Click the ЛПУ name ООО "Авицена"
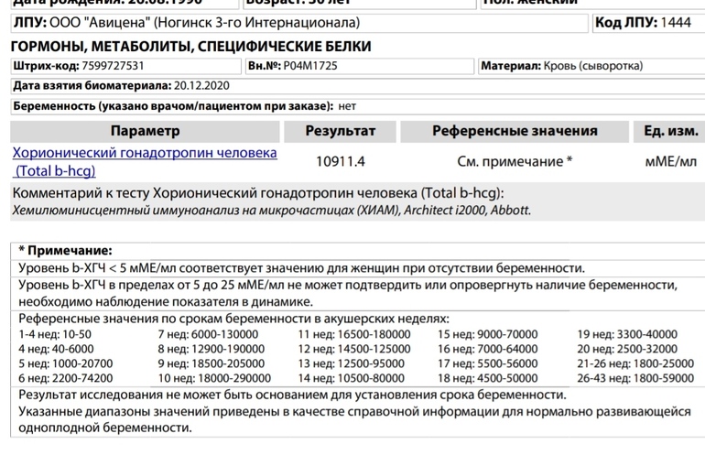Viewport: 705px width, 455px height. tap(114, 22)
